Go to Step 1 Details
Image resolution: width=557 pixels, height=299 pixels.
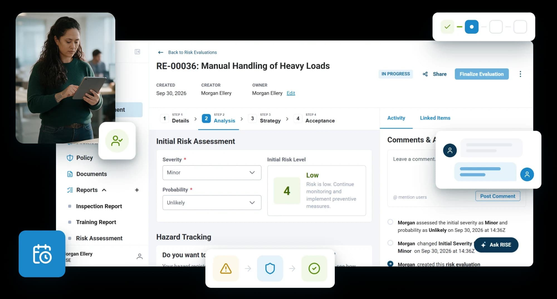tap(175, 118)
